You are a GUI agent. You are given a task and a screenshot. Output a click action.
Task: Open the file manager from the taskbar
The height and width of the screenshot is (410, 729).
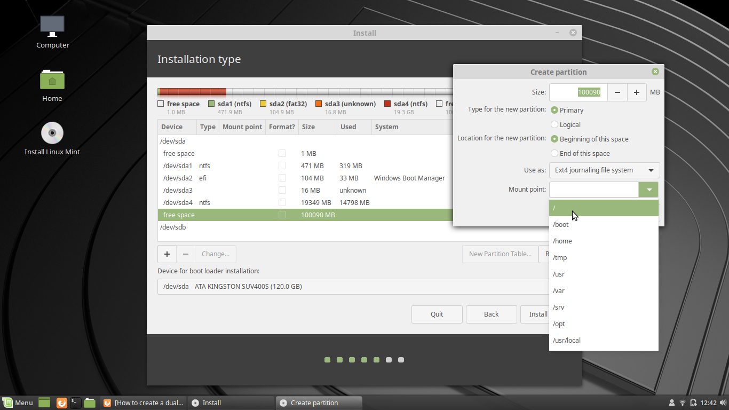pos(90,403)
